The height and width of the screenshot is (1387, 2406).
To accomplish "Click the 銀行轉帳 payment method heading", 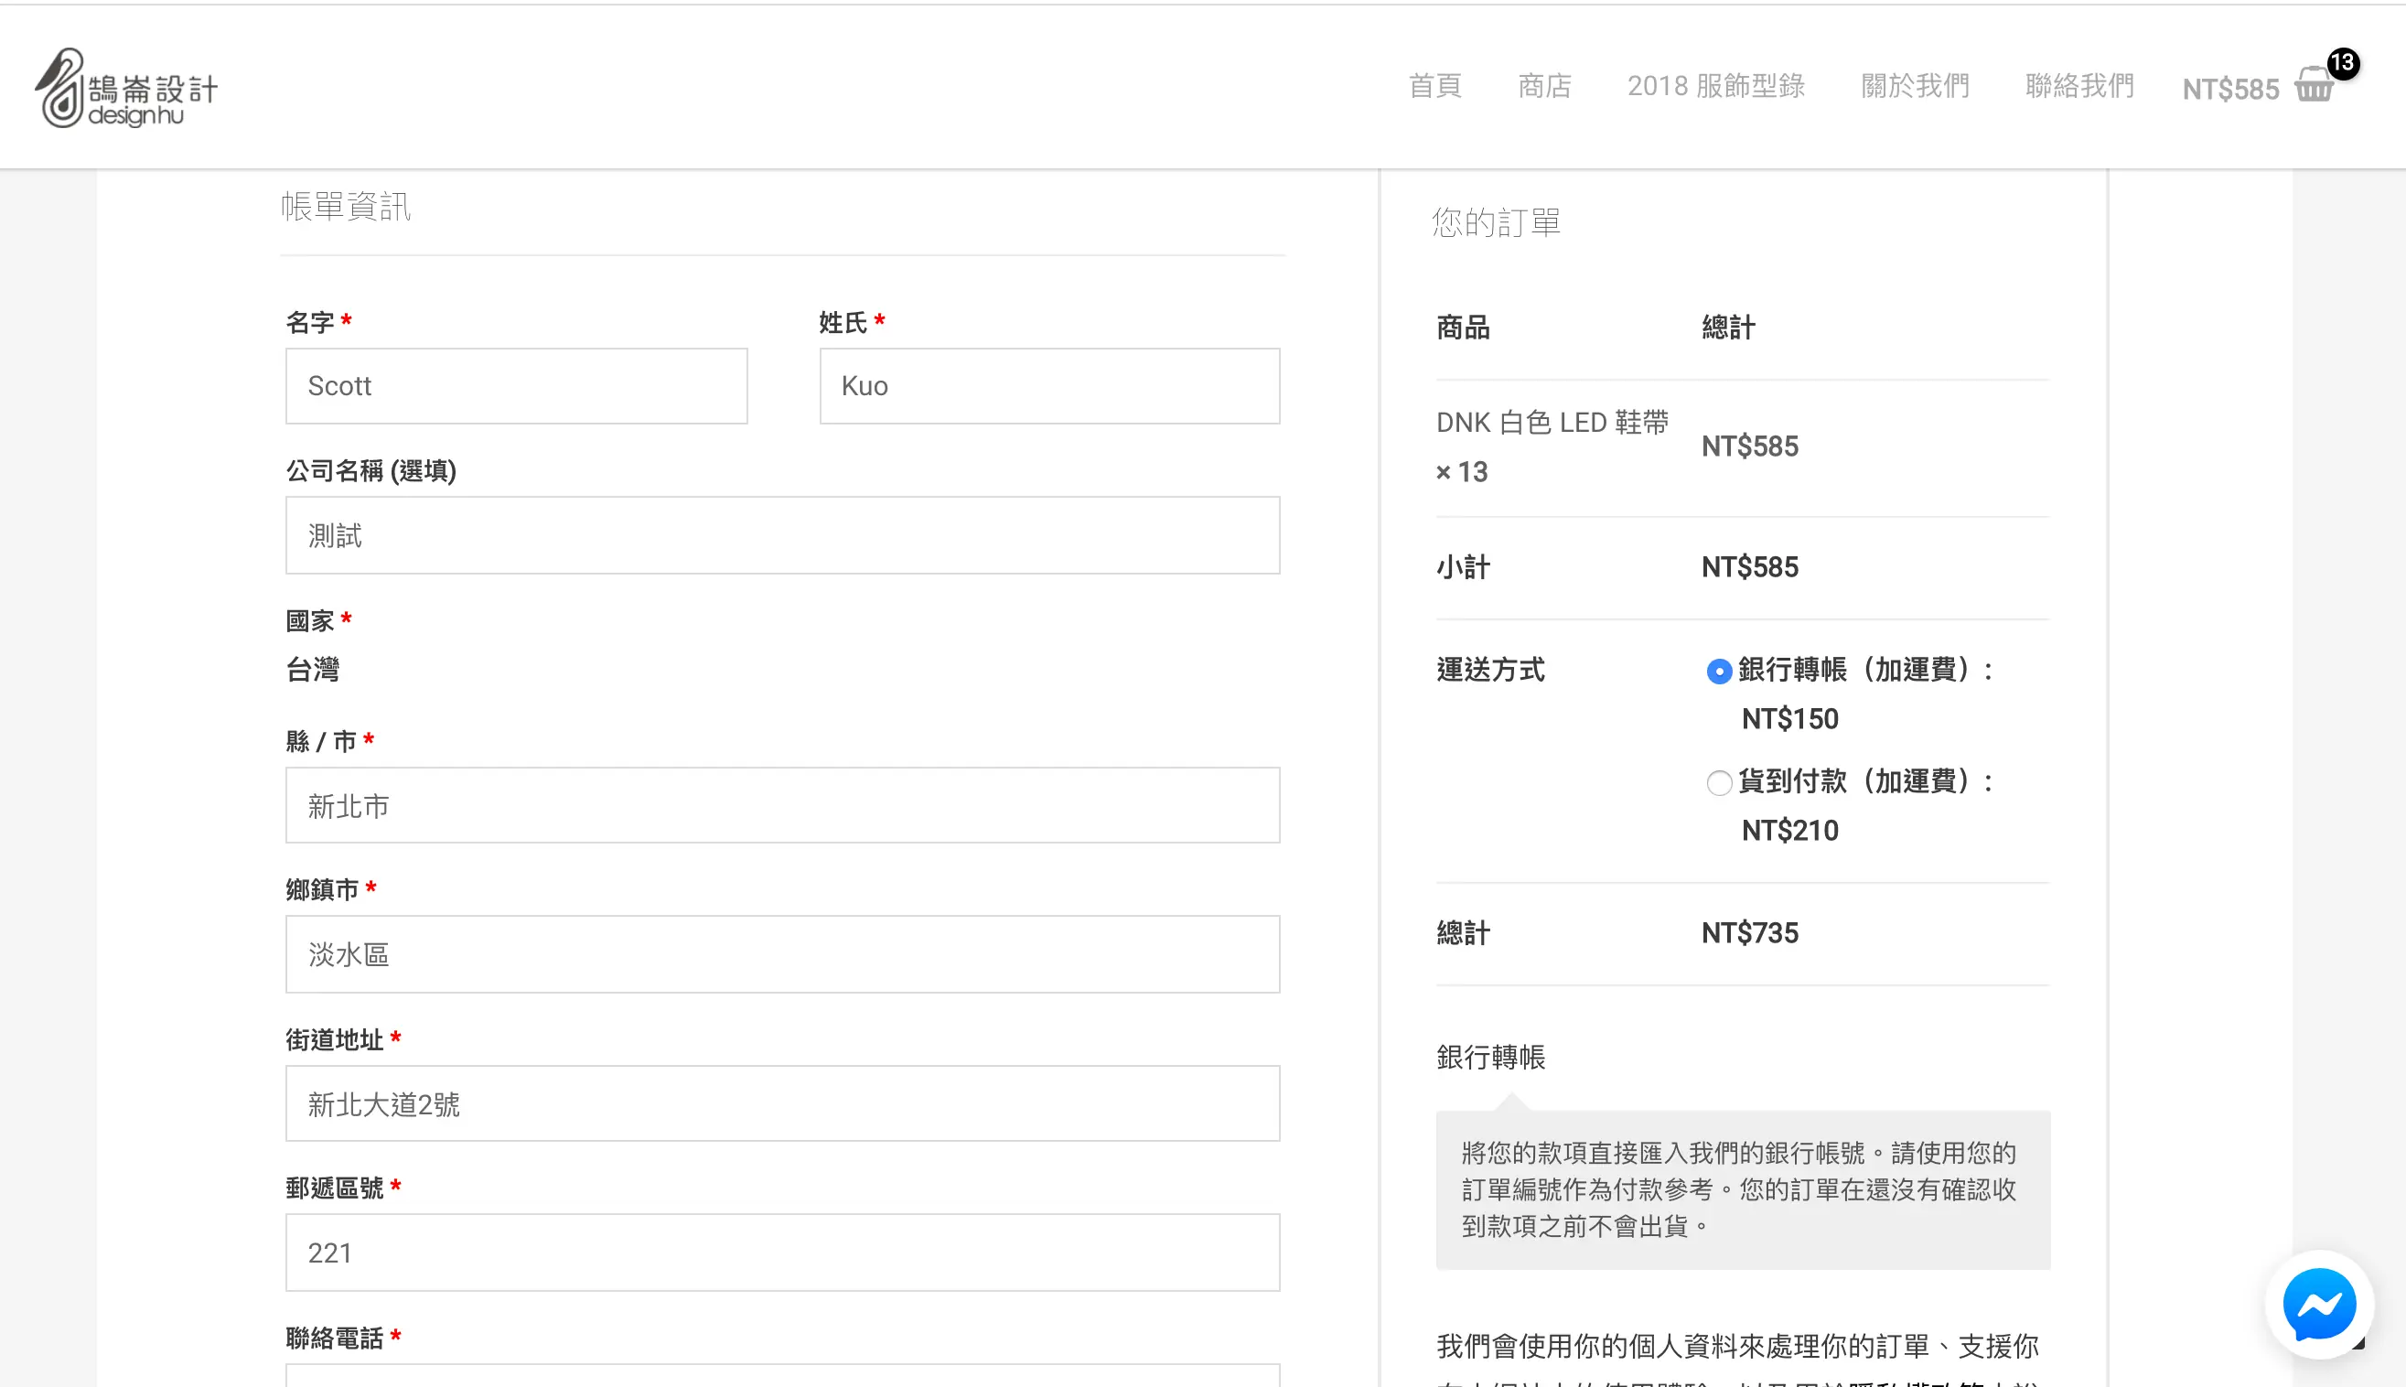I will pos(1490,1058).
